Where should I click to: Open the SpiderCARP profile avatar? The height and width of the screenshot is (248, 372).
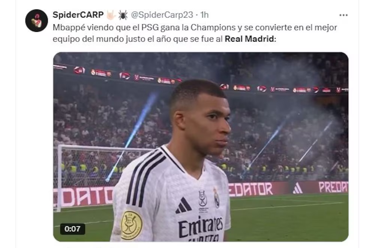coord(36,21)
